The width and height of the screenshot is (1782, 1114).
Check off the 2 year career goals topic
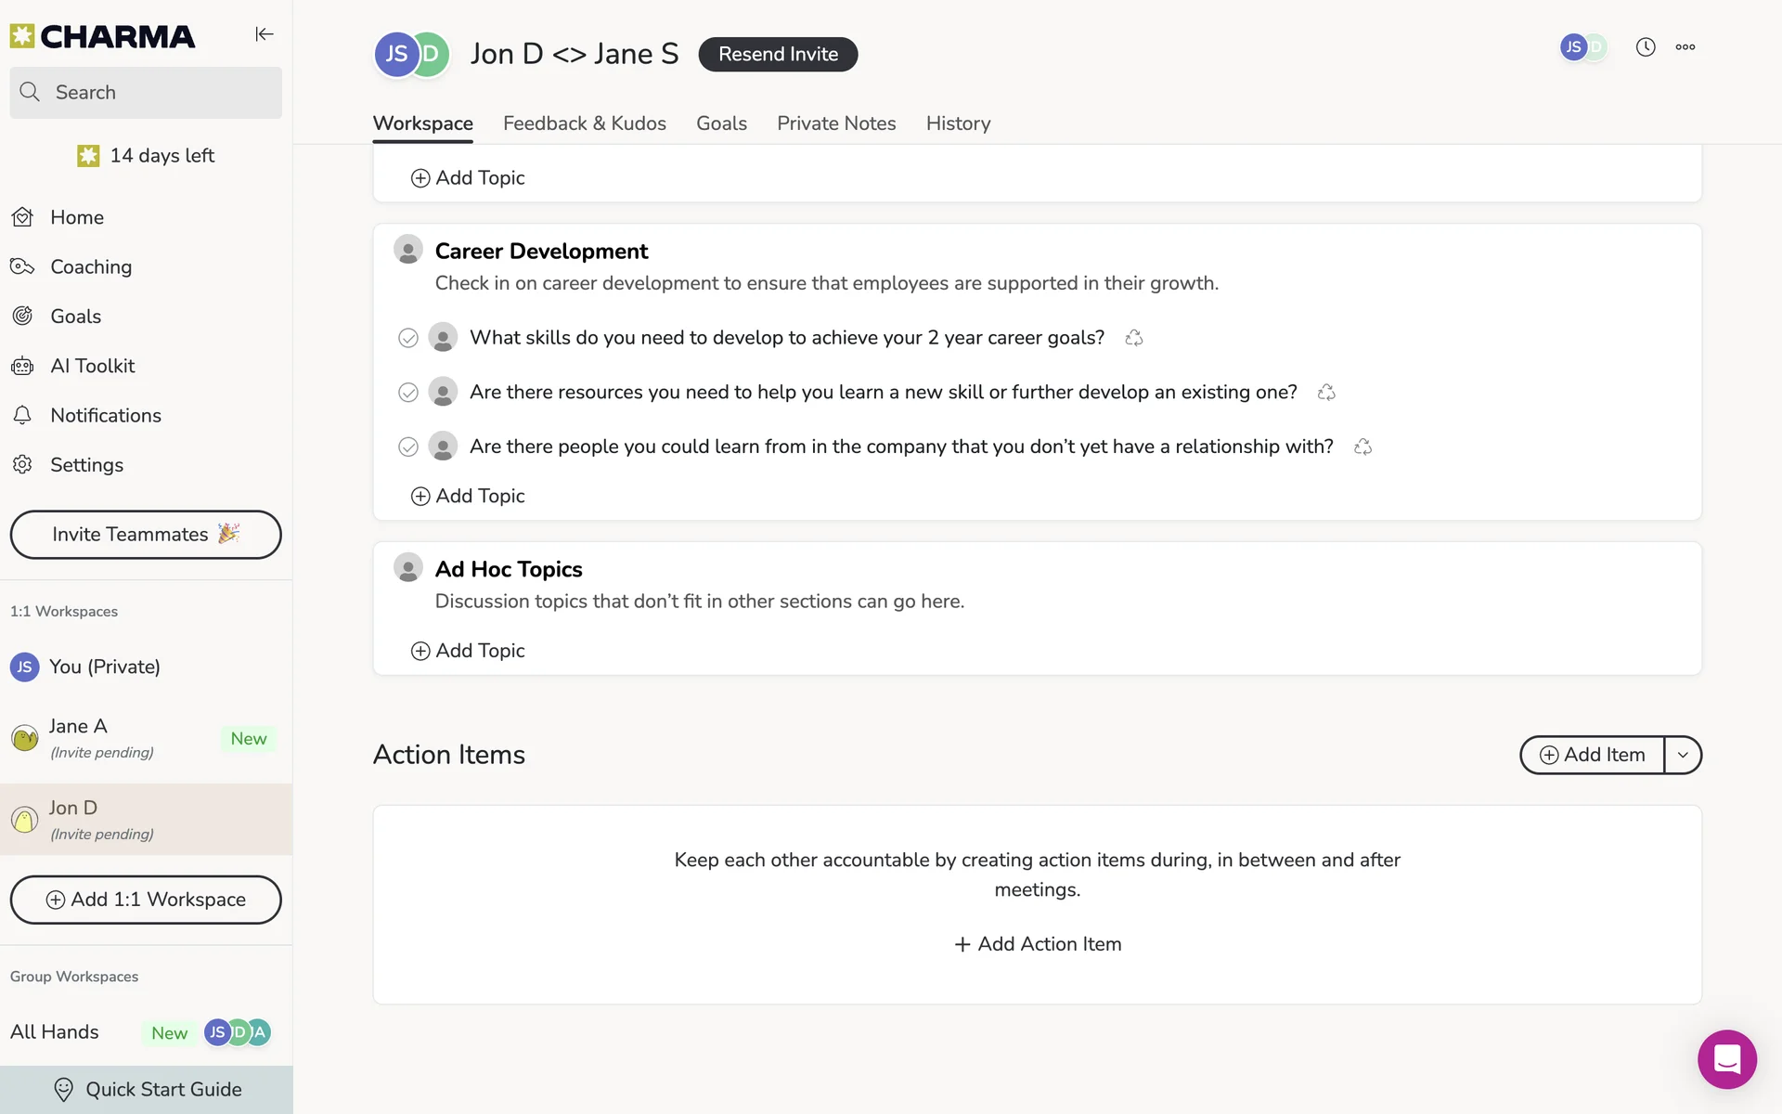(x=408, y=338)
